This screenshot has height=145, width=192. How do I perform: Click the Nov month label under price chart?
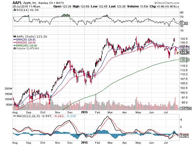coord(58,112)
